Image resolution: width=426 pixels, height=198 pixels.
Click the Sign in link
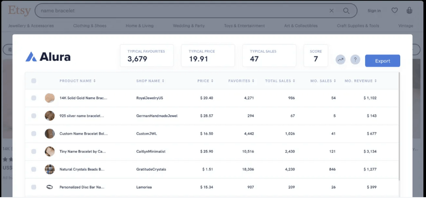coord(374,11)
